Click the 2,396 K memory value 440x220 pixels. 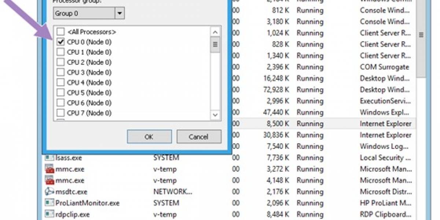[278, 67]
